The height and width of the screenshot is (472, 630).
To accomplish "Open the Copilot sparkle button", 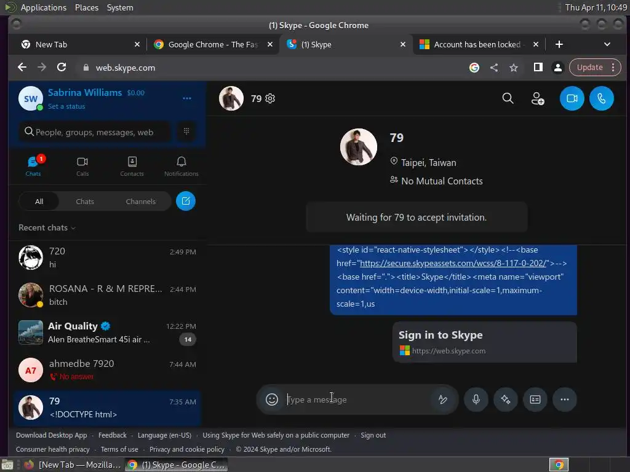I will click(506, 399).
